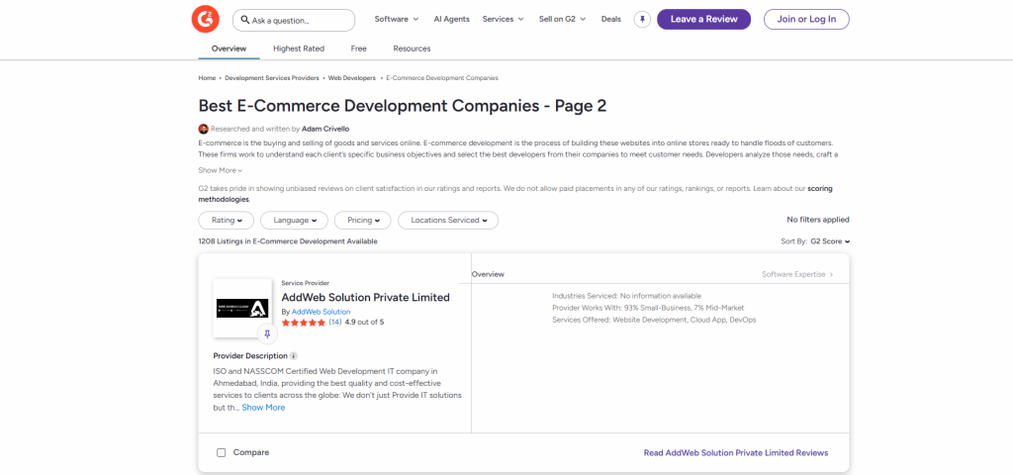Screen dimensions: 1013x475
Task: Expand the Language filter
Action: [x=294, y=221]
